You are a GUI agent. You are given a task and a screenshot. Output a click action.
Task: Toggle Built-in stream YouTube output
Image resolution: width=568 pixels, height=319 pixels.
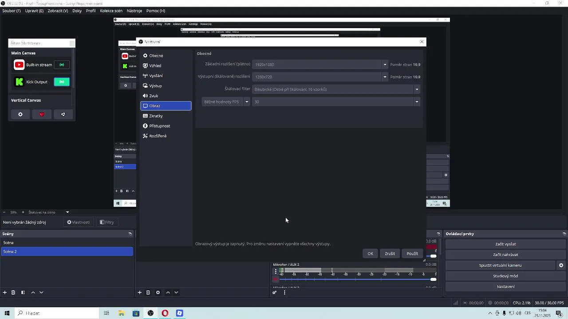[62, 65]
